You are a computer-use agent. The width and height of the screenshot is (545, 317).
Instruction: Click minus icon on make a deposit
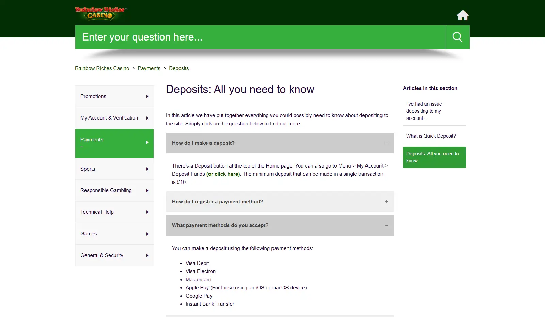tap(387, 143)
